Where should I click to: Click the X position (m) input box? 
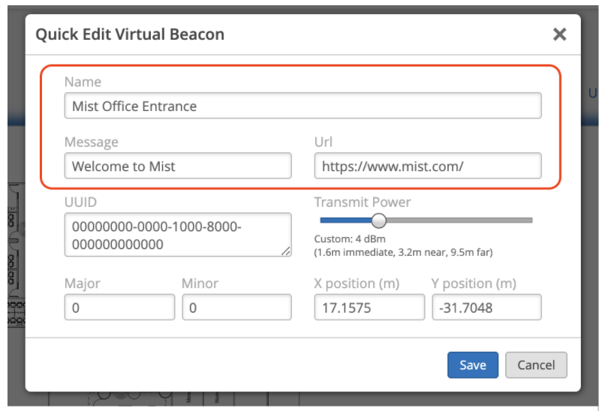tap(369, 307)
